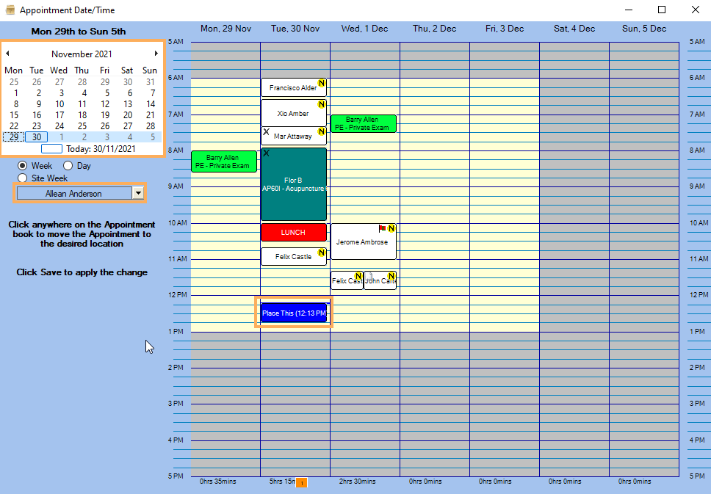Pick date 31 in the mini calendar
The height and width of the screenshot is (494, 711).
tap(151, 82)
